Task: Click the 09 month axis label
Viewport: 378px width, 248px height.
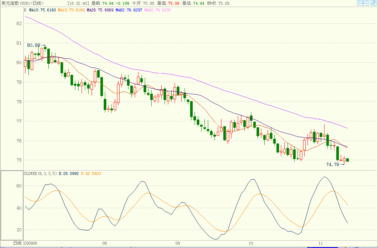Action: click(x=178, y=243)
